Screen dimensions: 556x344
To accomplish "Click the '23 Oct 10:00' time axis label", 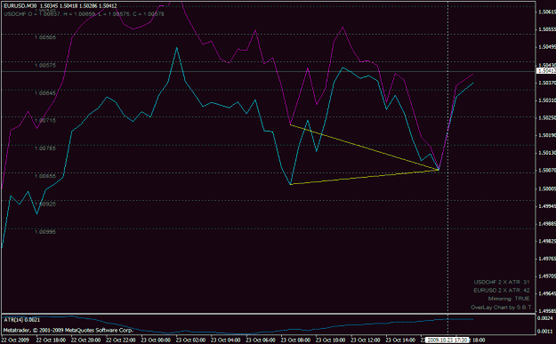I will click(x=331, y=340).
